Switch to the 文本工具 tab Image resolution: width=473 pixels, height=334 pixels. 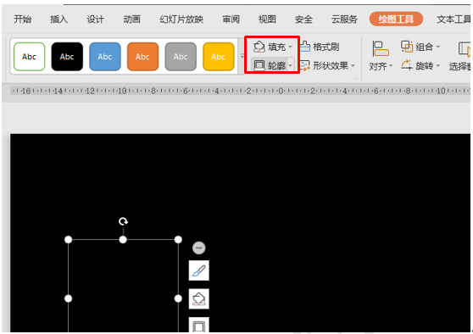click(x=454, y=19)
